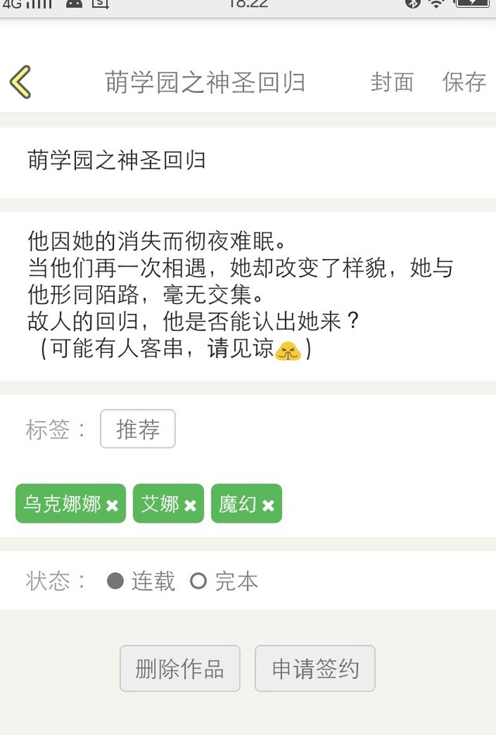
Task: Open the 封面 cover page
Action: 392,82
